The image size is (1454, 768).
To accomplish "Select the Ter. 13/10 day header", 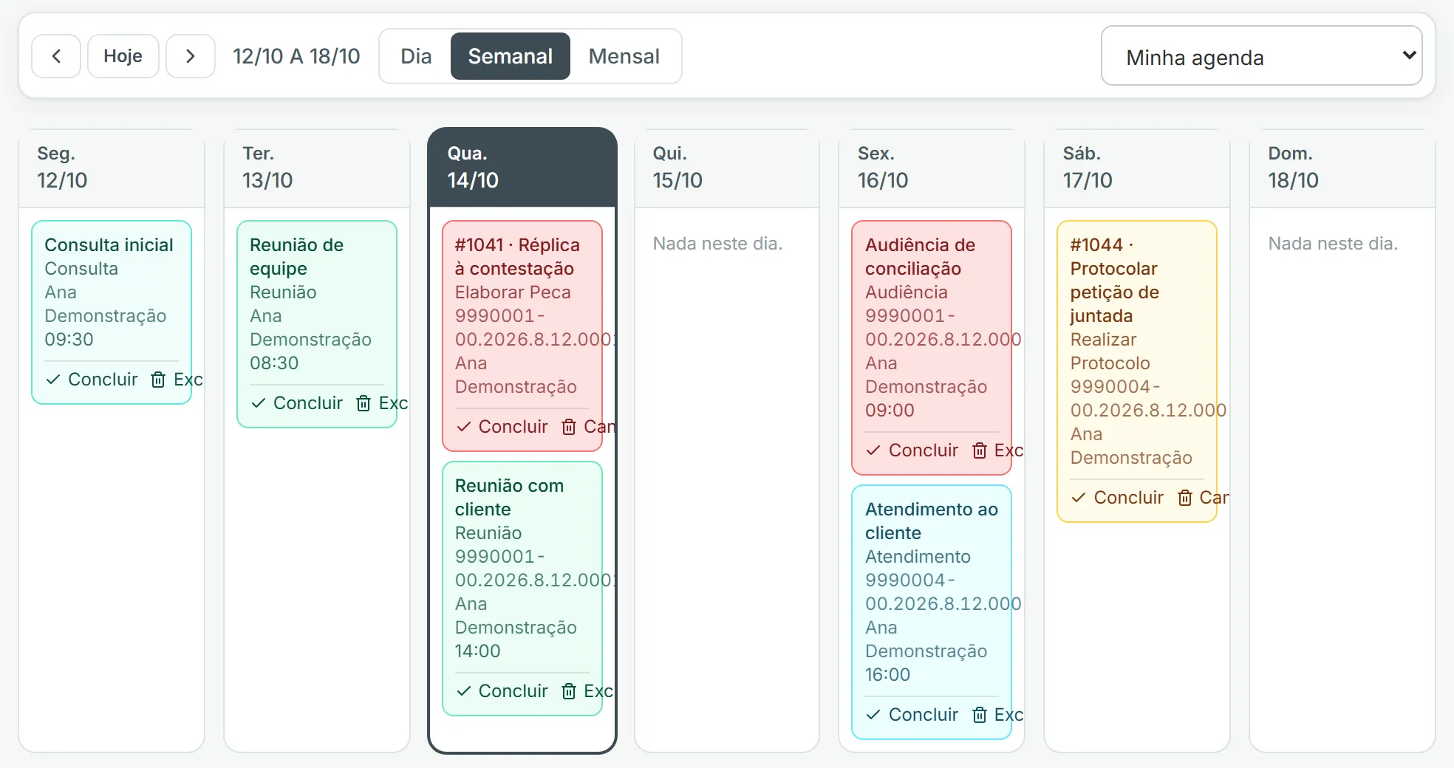I will pos(317,168).
